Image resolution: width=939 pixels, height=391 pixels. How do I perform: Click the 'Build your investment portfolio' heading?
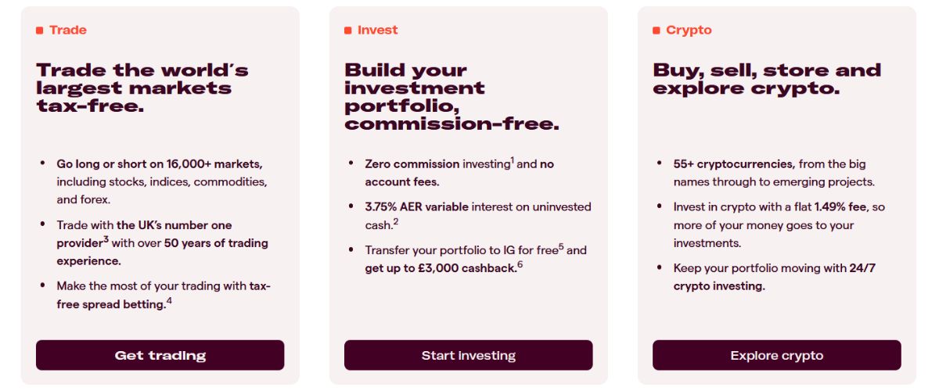[452, 97]
